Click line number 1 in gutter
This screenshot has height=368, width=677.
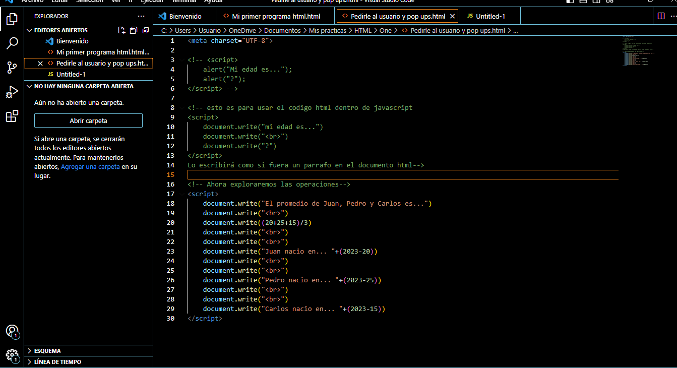[172, 41]
